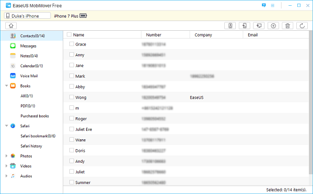The image size is (313, 194).
Task: Collapse the Books tree arrow
Action: tap(6, 86)
